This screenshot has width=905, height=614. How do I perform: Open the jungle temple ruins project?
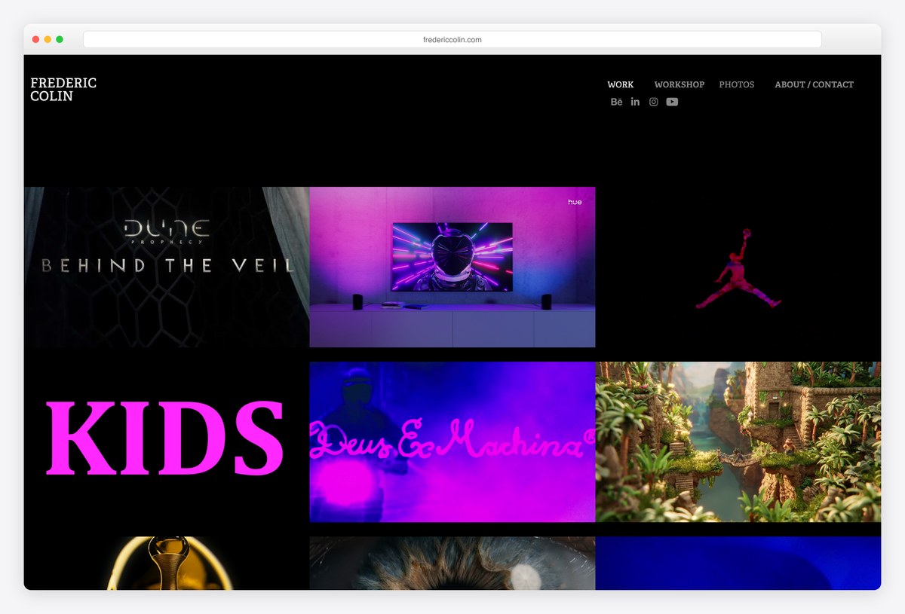click(738, 441)
